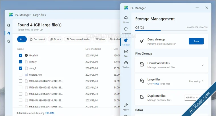Click the OS (C:) drive label
The height and width of the screenshot is (116, 216).
(x=140, y=27)
